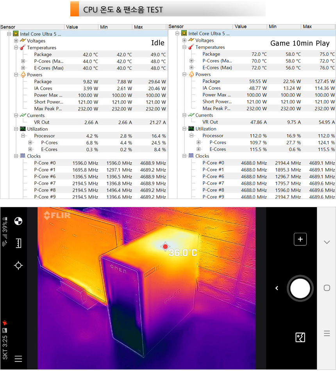Tap the down chevron on the right edge
The image size is (336, 371).
coord(327,242)
